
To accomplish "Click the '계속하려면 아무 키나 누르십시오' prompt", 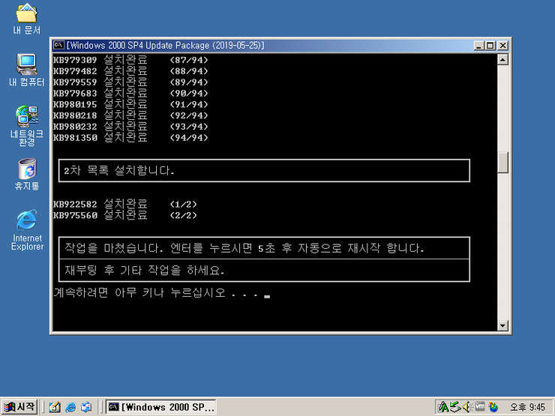I will 139,293.
